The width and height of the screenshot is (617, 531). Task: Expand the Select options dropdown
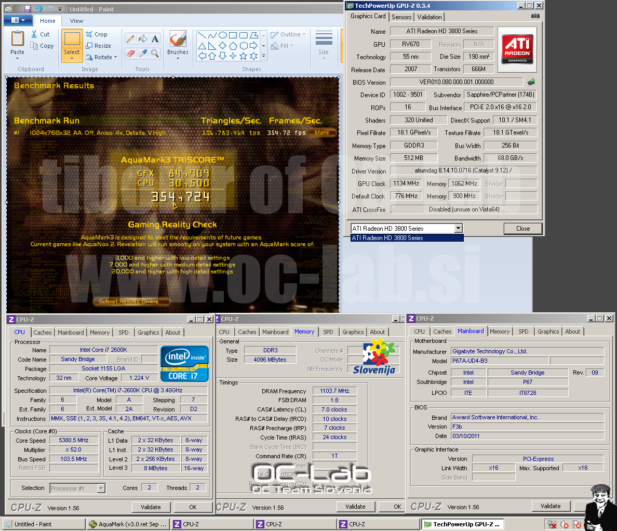click(x=72, y=59)
